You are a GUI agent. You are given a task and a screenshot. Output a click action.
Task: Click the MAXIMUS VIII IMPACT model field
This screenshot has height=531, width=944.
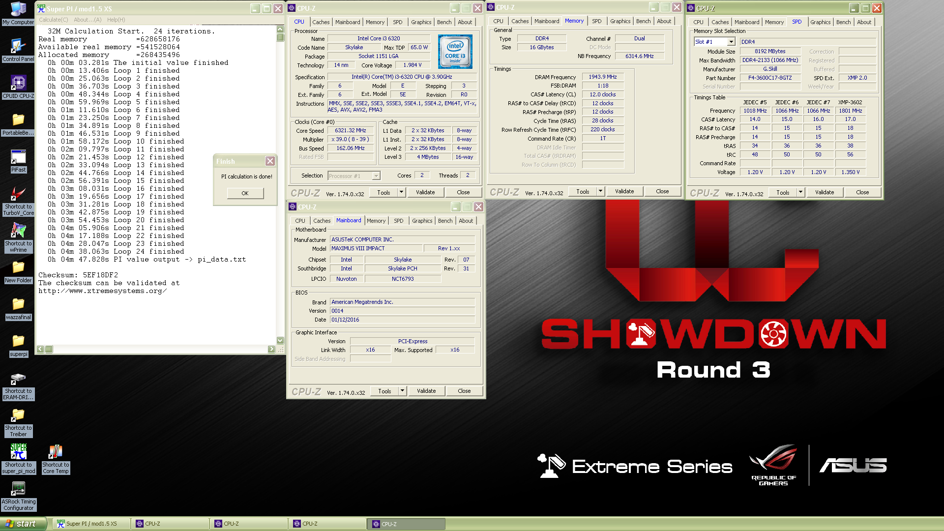376,248
